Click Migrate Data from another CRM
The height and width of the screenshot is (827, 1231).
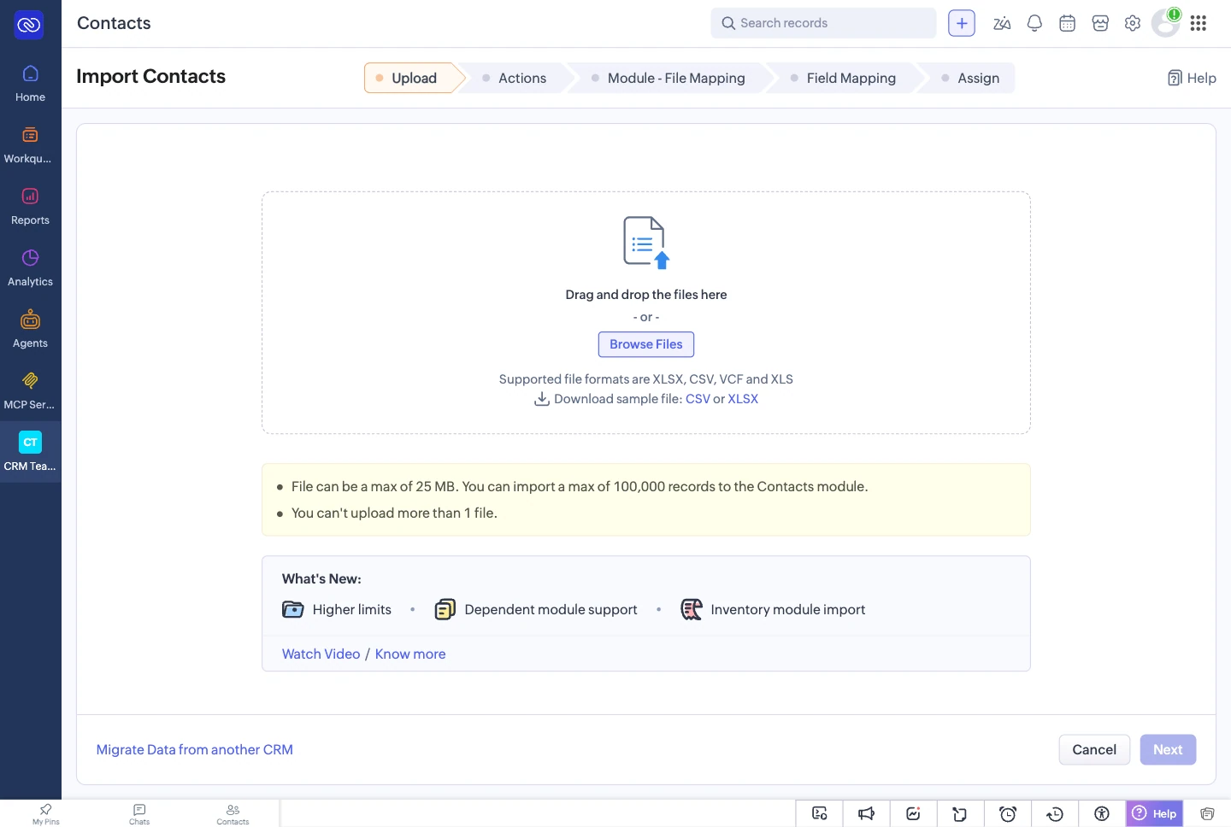pos(195,749)
